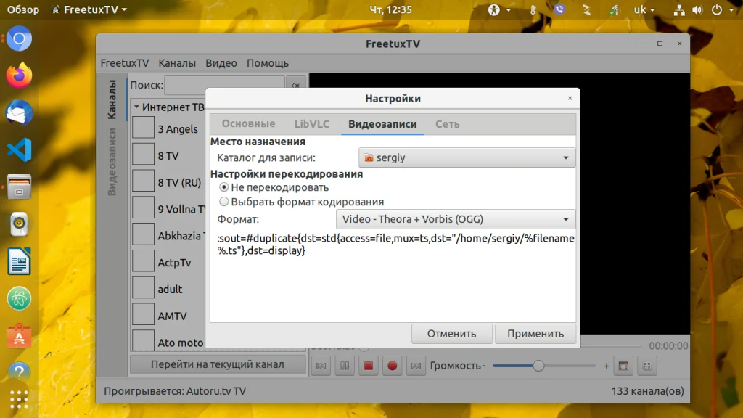Select the 'Не перекодировать' radio option
This screenshot has height=418, width=743.
pyautogui.click(x=274, y=187)
